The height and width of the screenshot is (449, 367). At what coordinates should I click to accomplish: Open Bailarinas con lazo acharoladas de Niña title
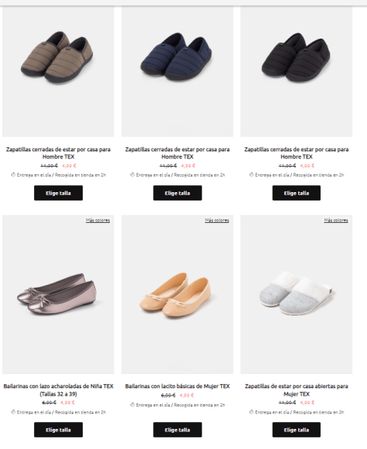point(58,390)
